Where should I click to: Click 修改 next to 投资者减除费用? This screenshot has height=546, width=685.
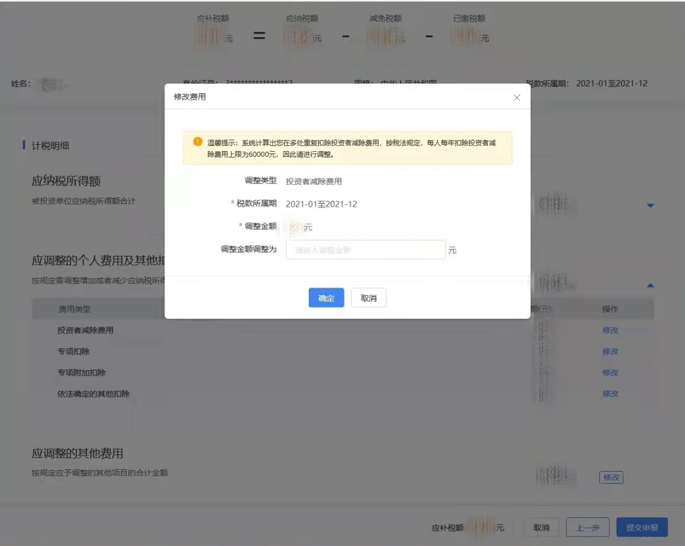coord(610,330)
